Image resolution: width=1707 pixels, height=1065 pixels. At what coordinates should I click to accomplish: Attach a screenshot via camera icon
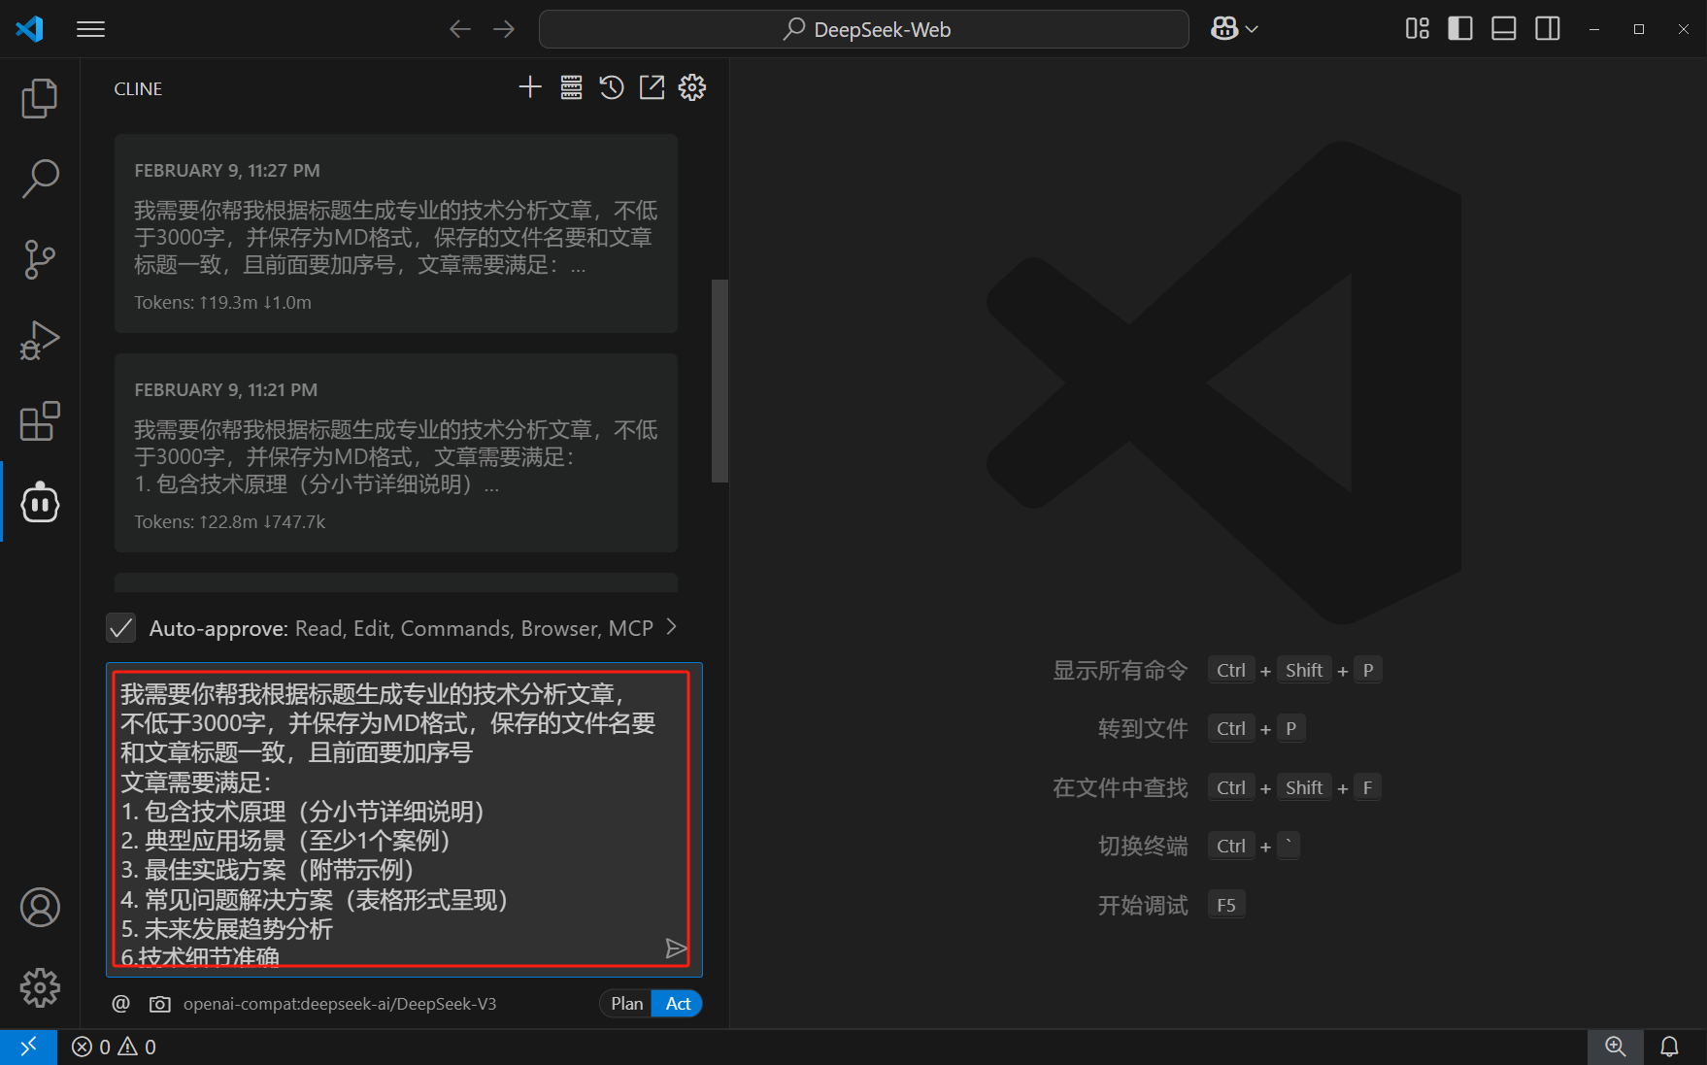[x=160, y=1004]
